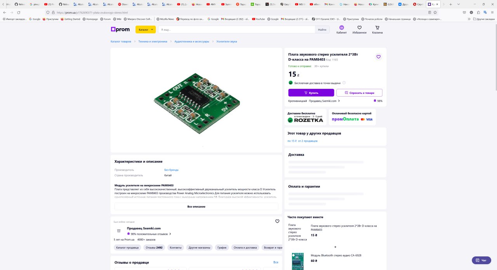Open the YouTube bookmark in the bookmarks bar
Image resolution: width=497 pixels, height=270 pixels.
(x=258, y=19)
